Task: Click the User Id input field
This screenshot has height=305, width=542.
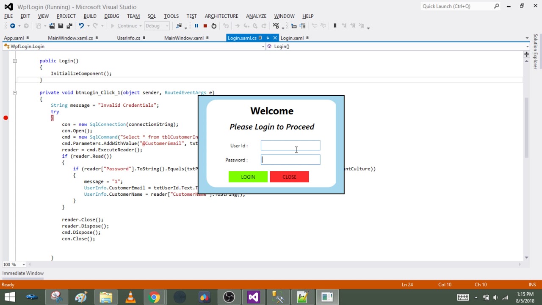Action: (290, 145)
